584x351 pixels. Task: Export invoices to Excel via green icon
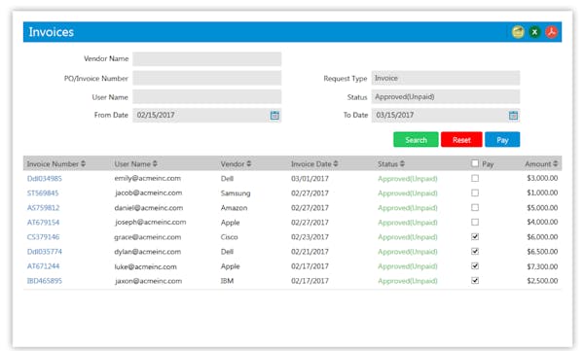click(x=534, y=32)
